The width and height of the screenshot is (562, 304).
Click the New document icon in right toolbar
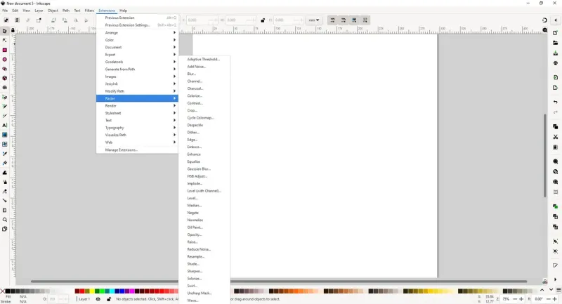(556, 32)
